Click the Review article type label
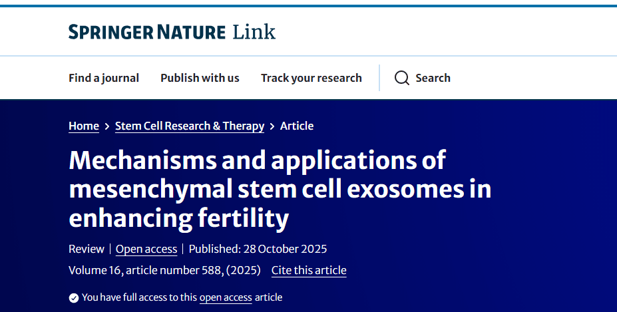 tap(87, 249)
